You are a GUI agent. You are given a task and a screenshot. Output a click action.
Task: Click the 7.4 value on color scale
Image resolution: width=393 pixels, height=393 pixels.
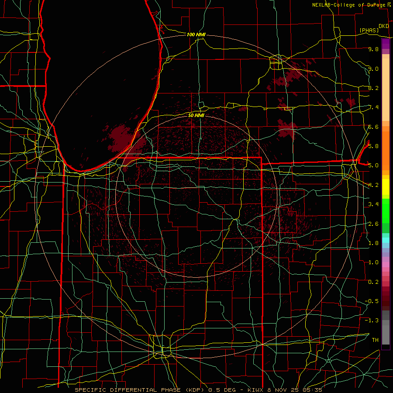pyautogui.click(x=373, y=107)
